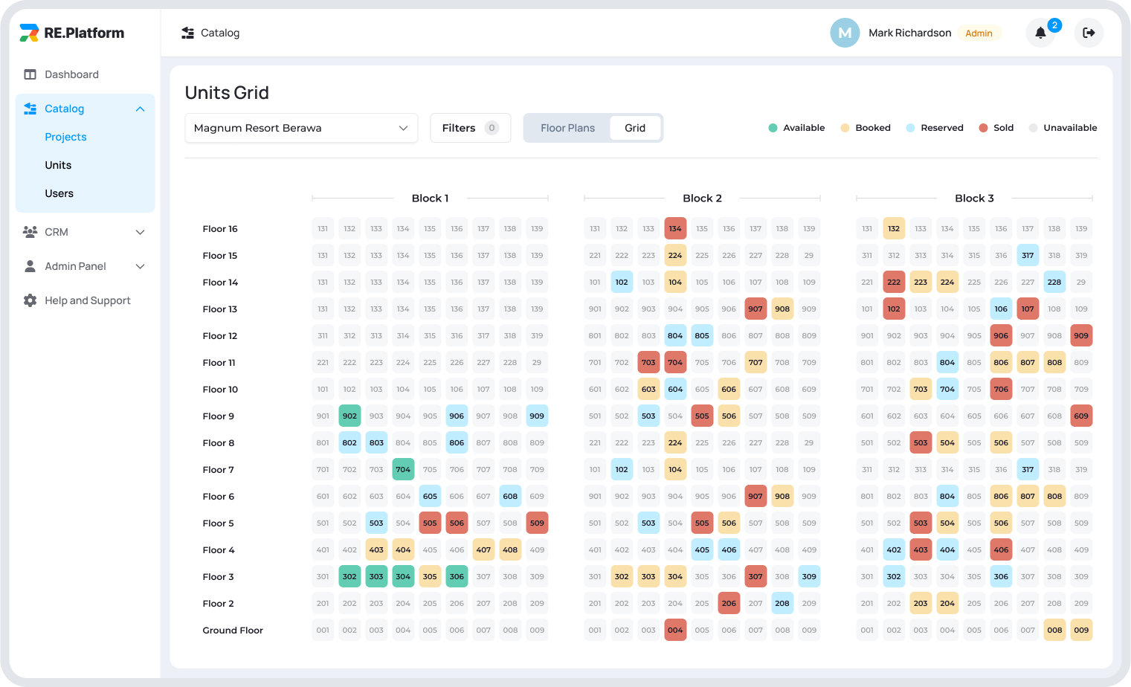Select the Grid view toggle
Image resolution: width=1131 pixels, height=687 pixels.
tap(634, 128)
